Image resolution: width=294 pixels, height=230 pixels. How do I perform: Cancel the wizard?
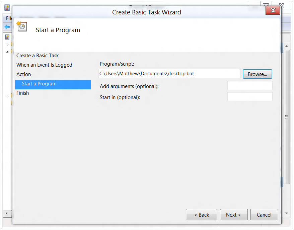[x=264, y=215]
